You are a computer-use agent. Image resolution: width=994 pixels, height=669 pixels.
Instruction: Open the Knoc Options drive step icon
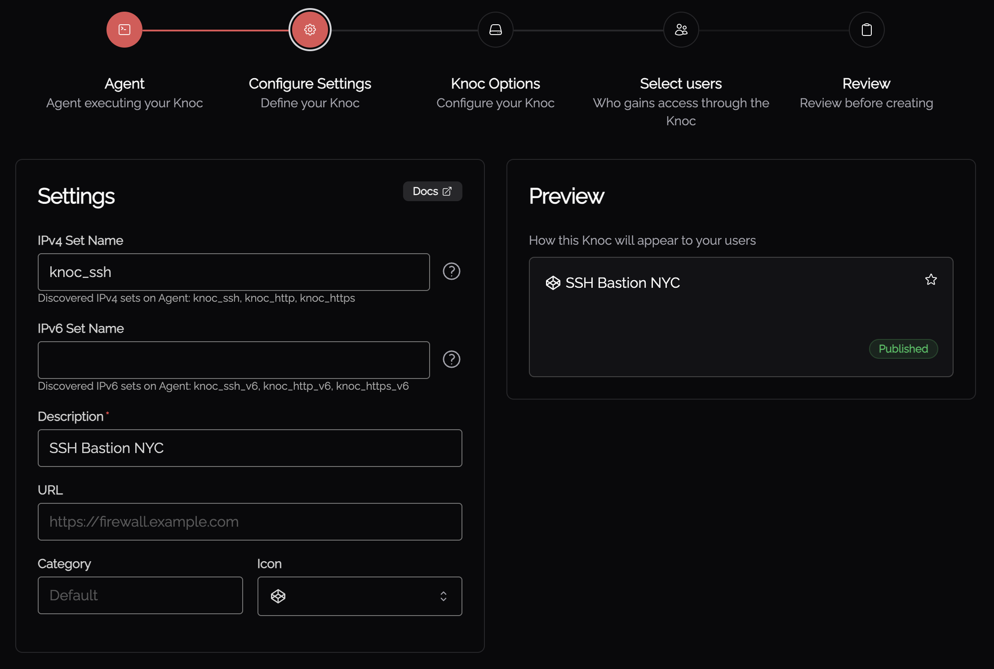(x=496, y=30)
